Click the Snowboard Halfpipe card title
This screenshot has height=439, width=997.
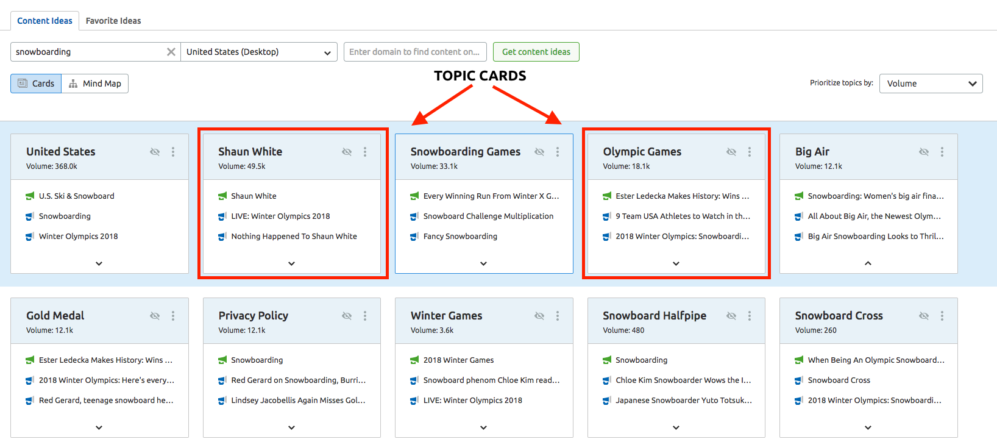coord(655,316)
